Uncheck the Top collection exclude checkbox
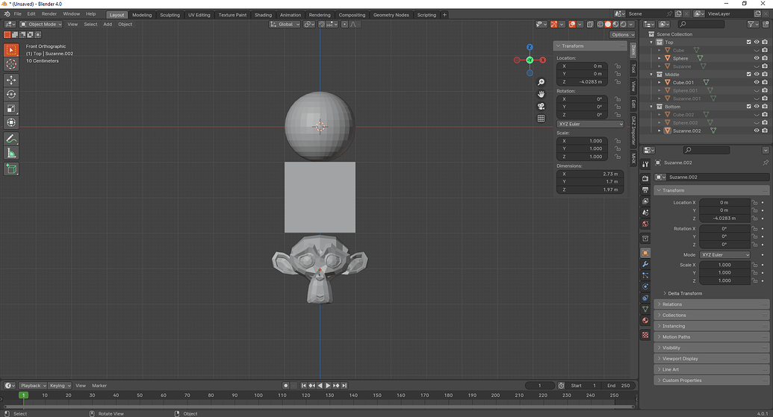Image resolution: width=773 pixels, height=417 pixels. (x=749, y=43)
